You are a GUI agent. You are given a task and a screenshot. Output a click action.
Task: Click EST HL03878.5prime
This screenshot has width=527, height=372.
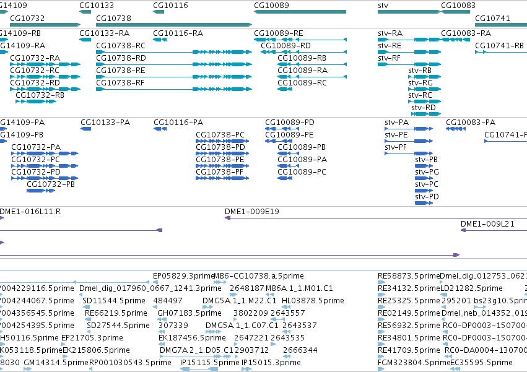click(286, 307)
